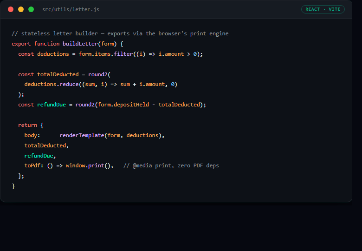The width and height of the screenshot is (362, 251).
Task: Click the REACT · VITE badge
Action: click(x=323, y=9)
